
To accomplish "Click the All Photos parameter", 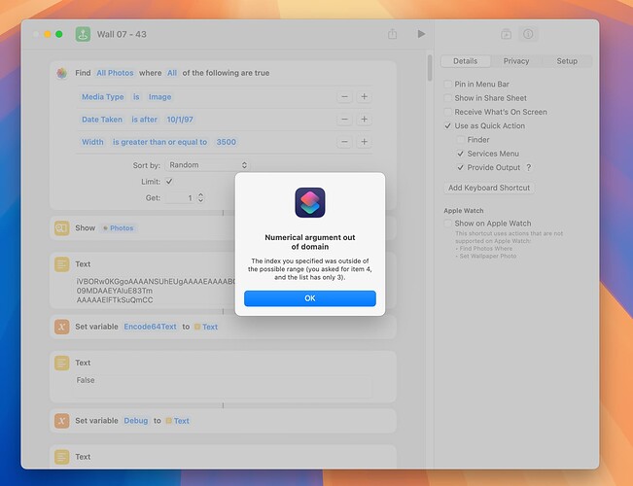I will (115, 73).
